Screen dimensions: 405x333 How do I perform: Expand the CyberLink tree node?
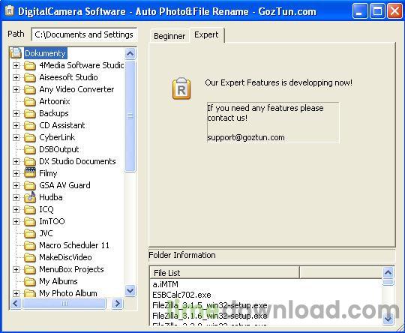[x=16, y=137]
